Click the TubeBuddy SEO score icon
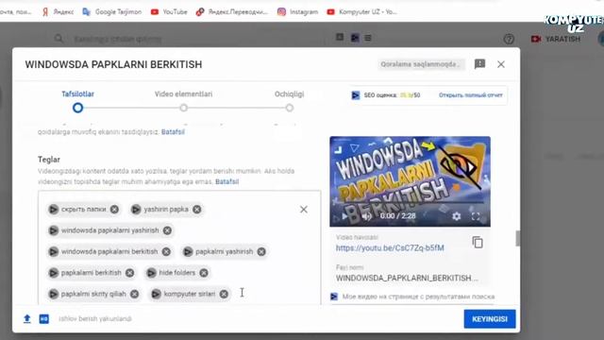This screenshot has height=340, width=604. point(355,94)
